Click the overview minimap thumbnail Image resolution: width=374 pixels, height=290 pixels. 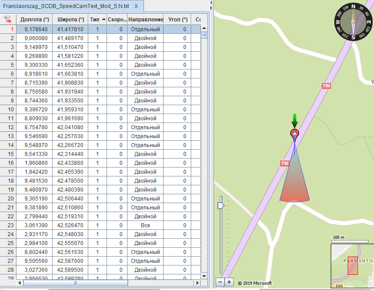[352, 265]
